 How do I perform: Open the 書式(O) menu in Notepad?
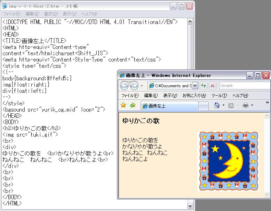(51, 14)
